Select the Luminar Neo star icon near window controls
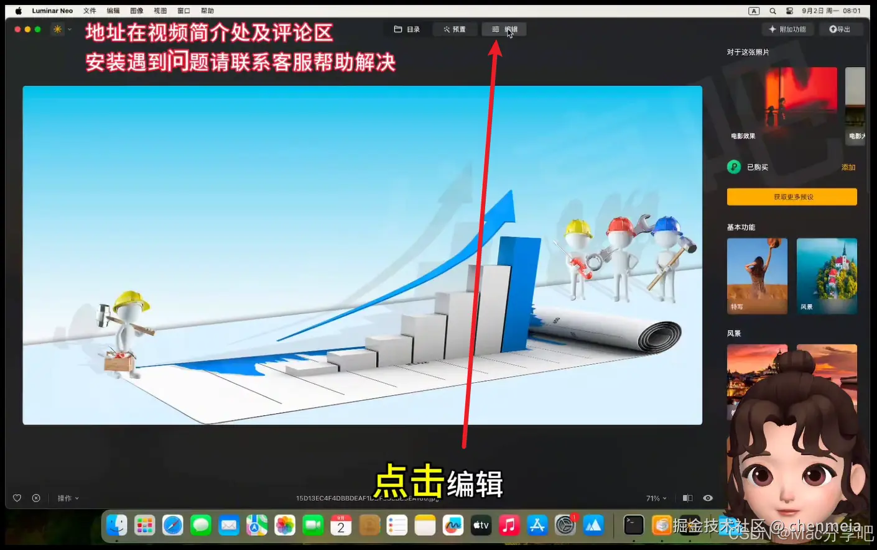This screenshot has width=877, height=550. 57,29
